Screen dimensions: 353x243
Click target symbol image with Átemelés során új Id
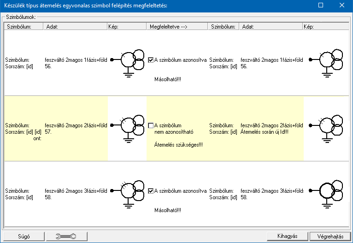pos(326,129)
